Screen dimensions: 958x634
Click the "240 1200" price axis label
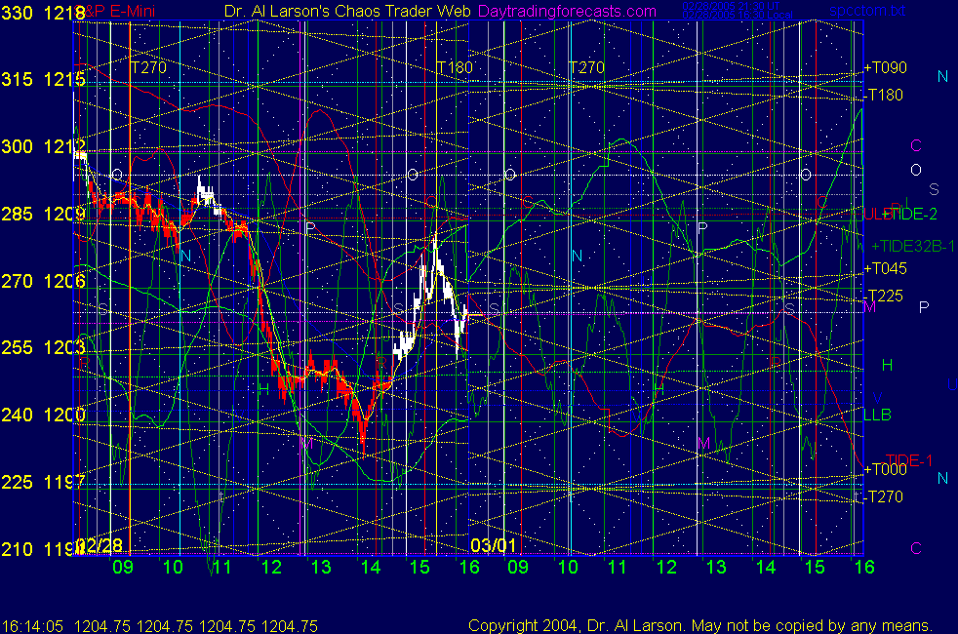click(43, 415)
